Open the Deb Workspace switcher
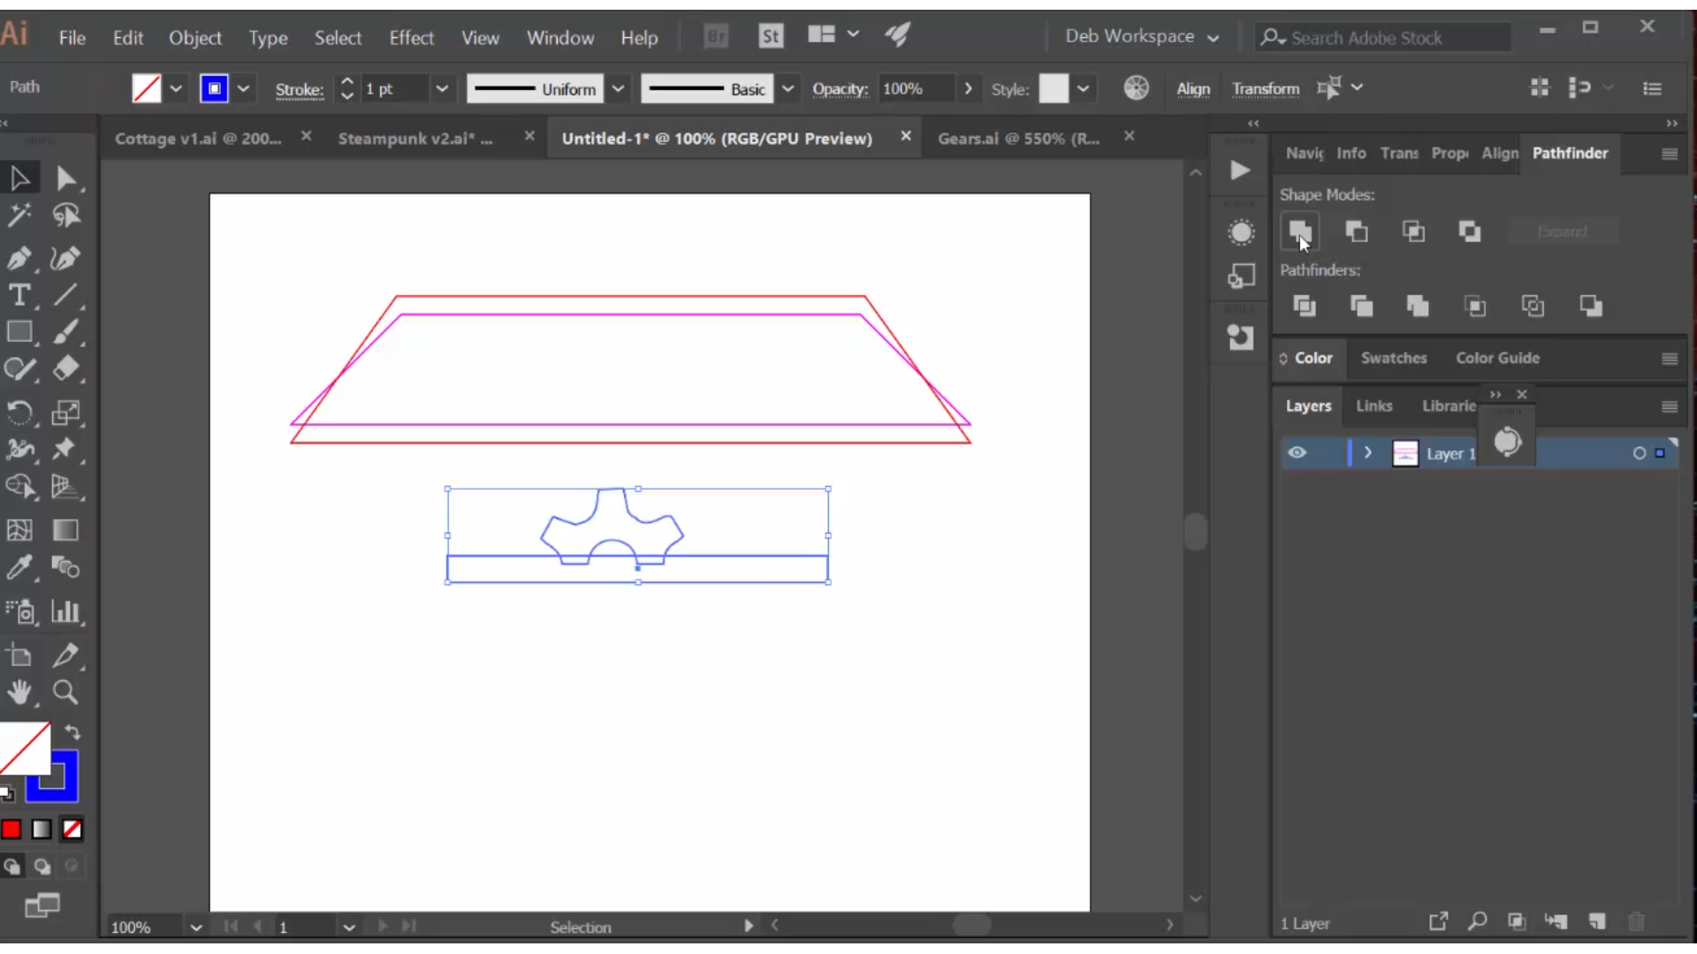The image size is (1697, 954). point(1142,36)
